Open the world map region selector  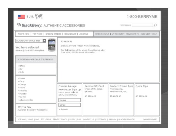coord(39,16)
